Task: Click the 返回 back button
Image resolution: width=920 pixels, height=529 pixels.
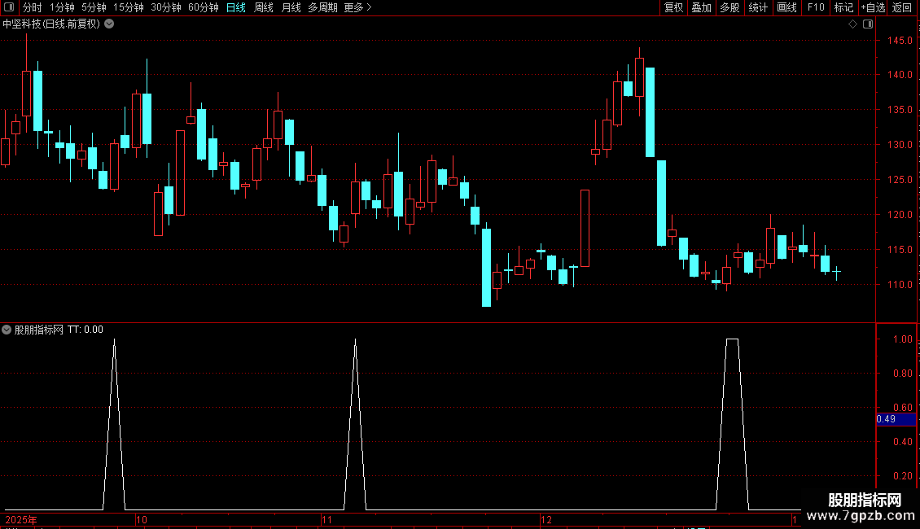Action: tap(902, 7)
